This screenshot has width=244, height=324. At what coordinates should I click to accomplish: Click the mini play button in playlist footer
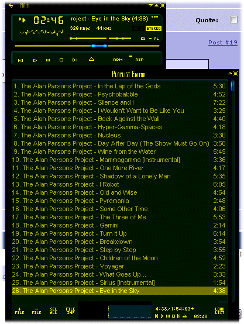162,316
